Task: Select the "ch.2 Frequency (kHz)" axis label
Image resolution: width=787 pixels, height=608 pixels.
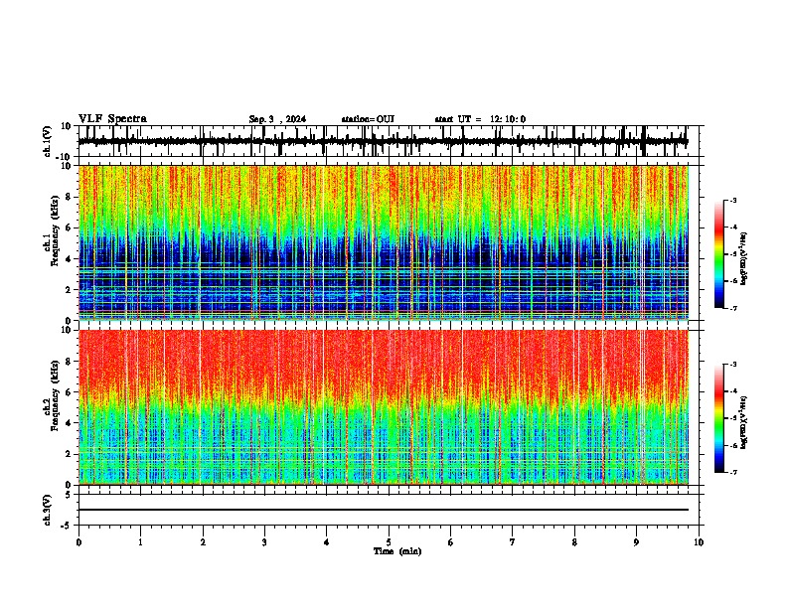Action: click(x=54, y=395)
